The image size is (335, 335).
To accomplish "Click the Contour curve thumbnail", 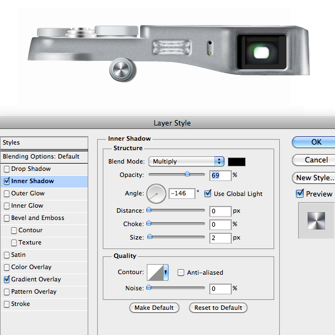I will click(155, 272).
